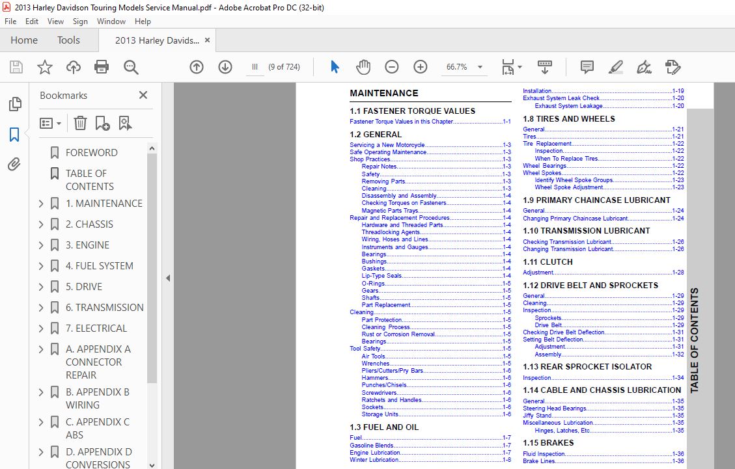The height and width of the screenshot is (469, 735).
Task: Expand APPENDIX B WIRING bookmark
Action: point(41,392)
